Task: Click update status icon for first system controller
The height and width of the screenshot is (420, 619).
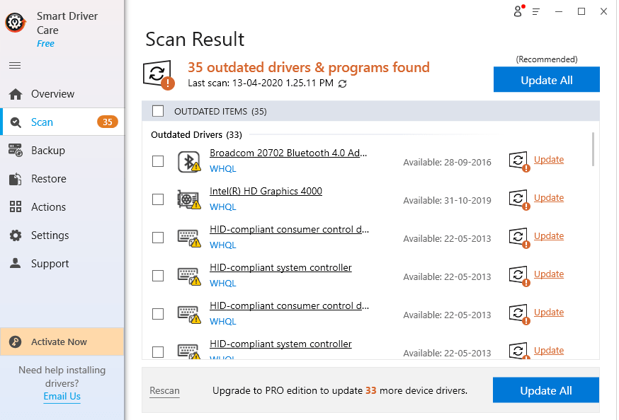Action: [520, 276]
